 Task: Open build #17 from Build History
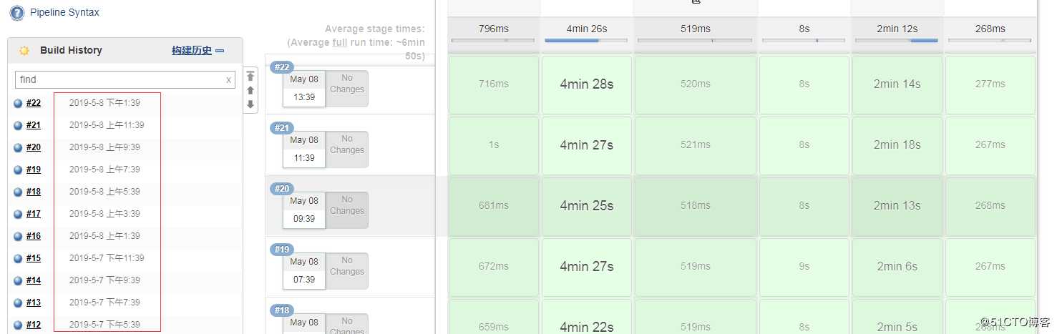34,214
